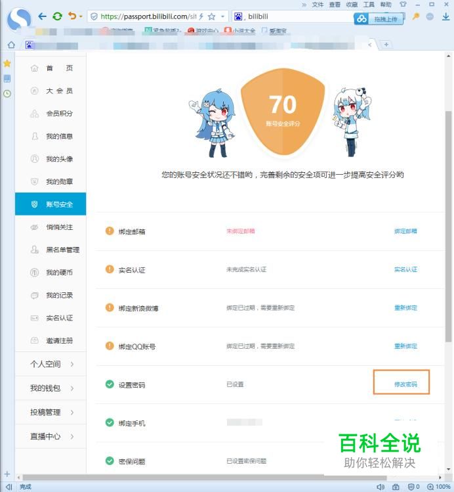Screen dimensions: 454x492
Task: Open dropdown next to bookmark star
Action: [223, 16]
